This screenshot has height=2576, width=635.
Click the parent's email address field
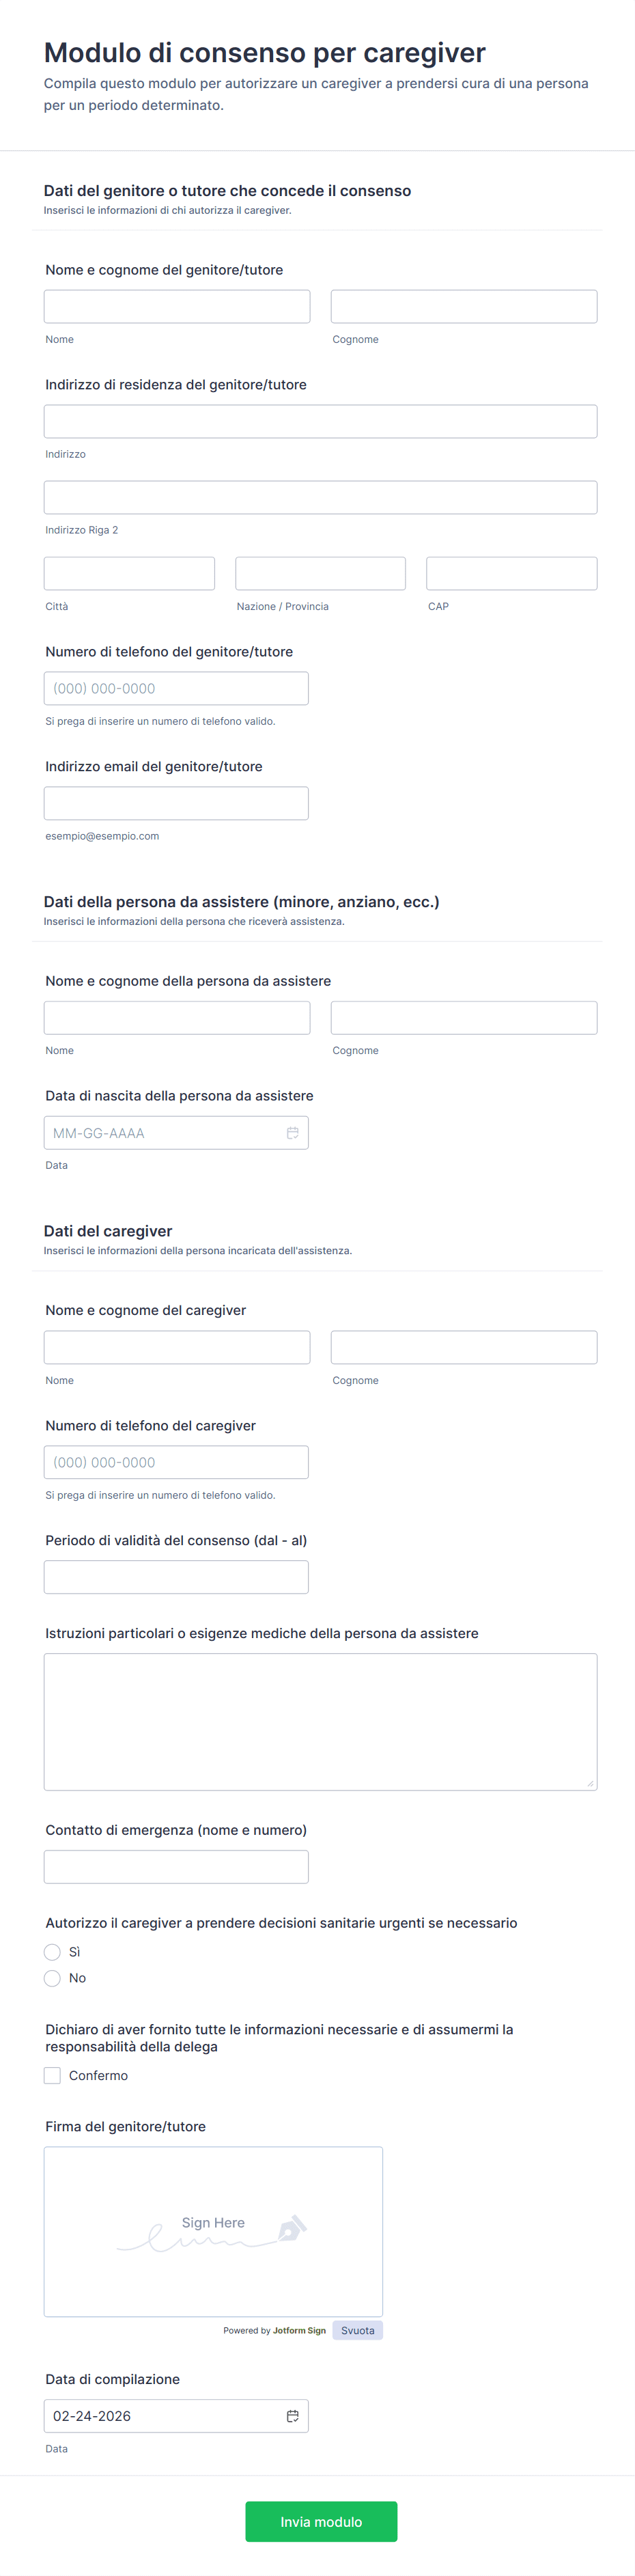click(x=176, y=803)
